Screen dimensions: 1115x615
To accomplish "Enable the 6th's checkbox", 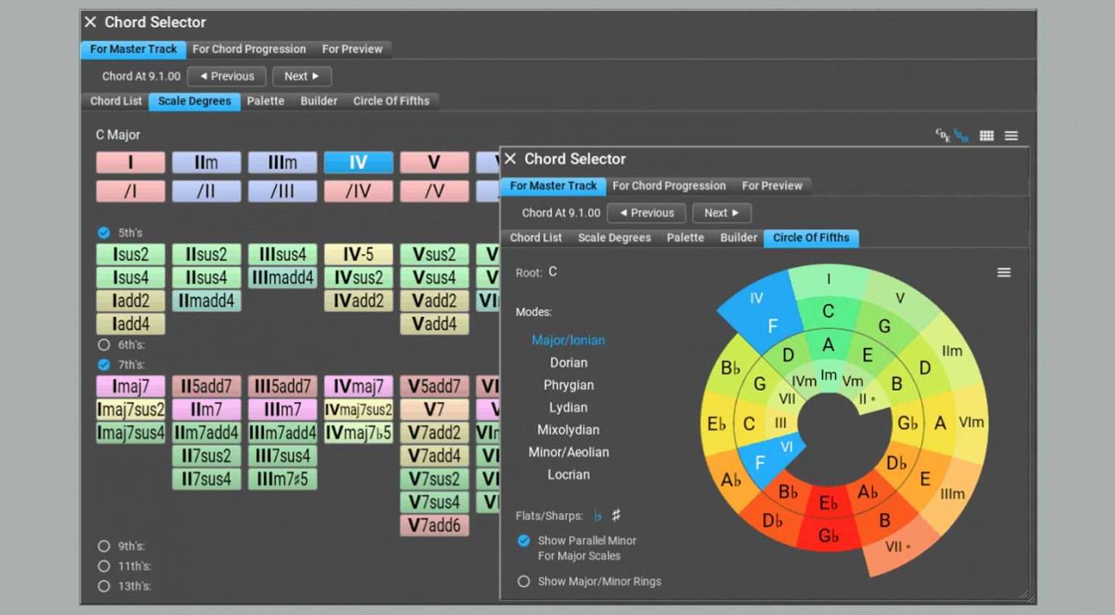I will coord(104,344).
